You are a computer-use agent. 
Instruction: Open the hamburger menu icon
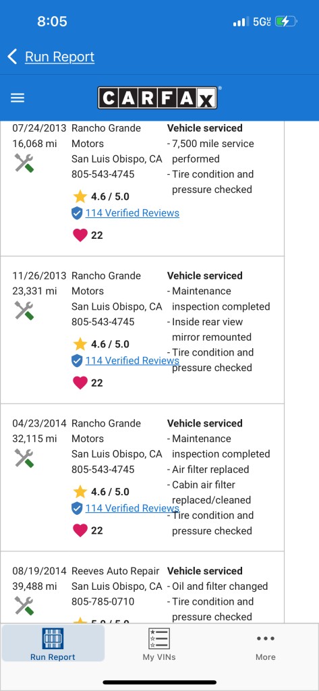[x=18, y=98]
